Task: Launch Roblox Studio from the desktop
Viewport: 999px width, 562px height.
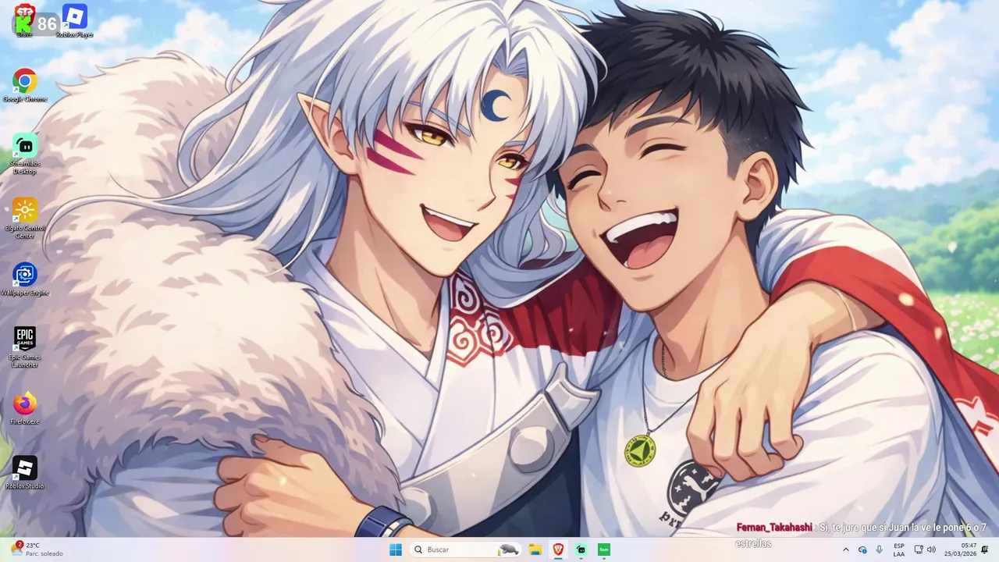Action: [x=25, y=473]
